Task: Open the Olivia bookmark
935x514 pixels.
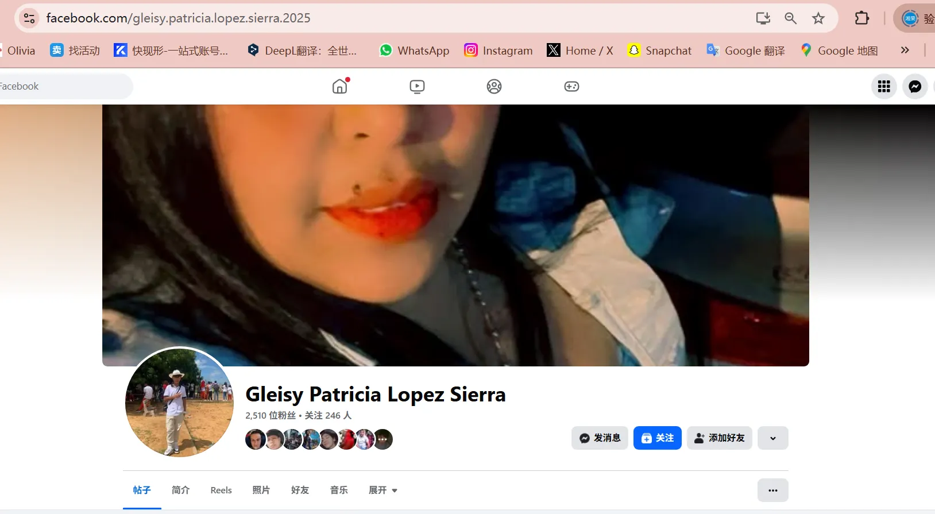Action: 20,51
